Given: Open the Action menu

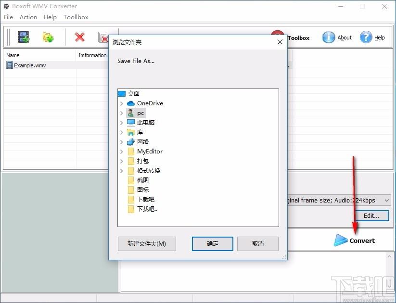Looking at the screenshot, I should 28,17.
